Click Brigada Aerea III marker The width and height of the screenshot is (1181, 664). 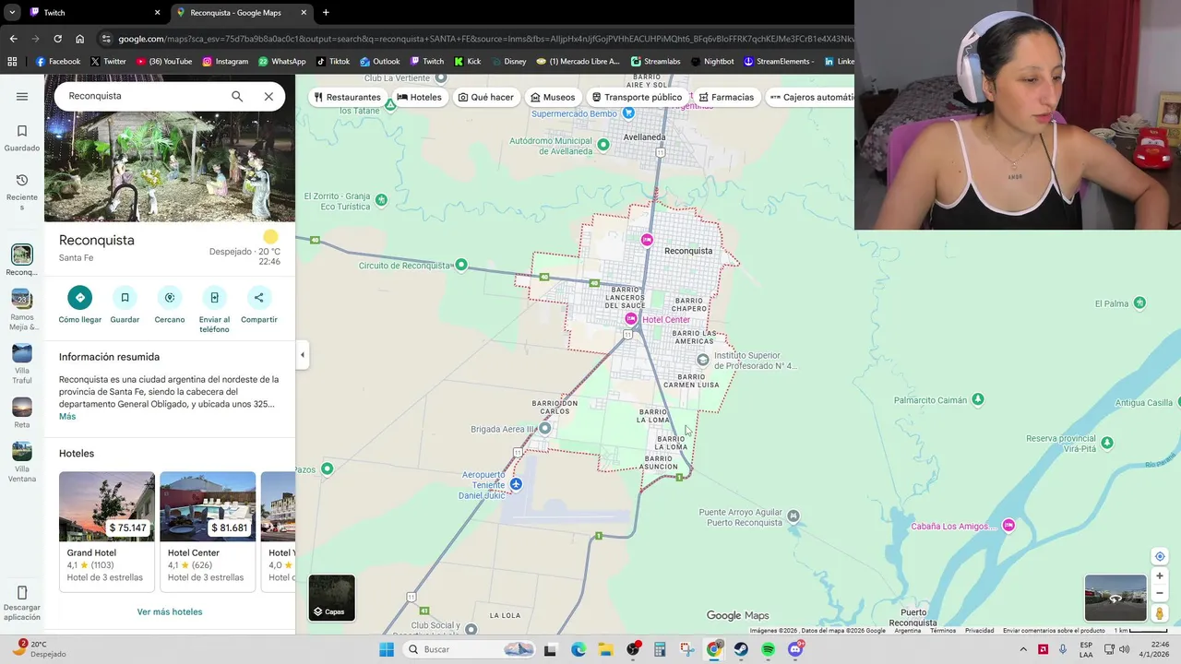click(544, 428)
